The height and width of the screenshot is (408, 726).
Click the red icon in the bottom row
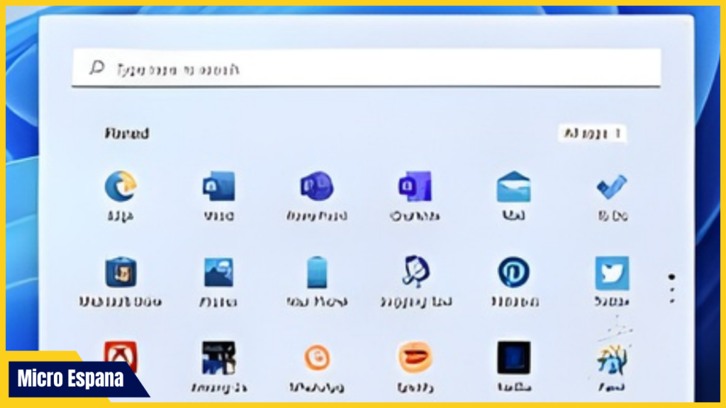[x=121, y=356]
